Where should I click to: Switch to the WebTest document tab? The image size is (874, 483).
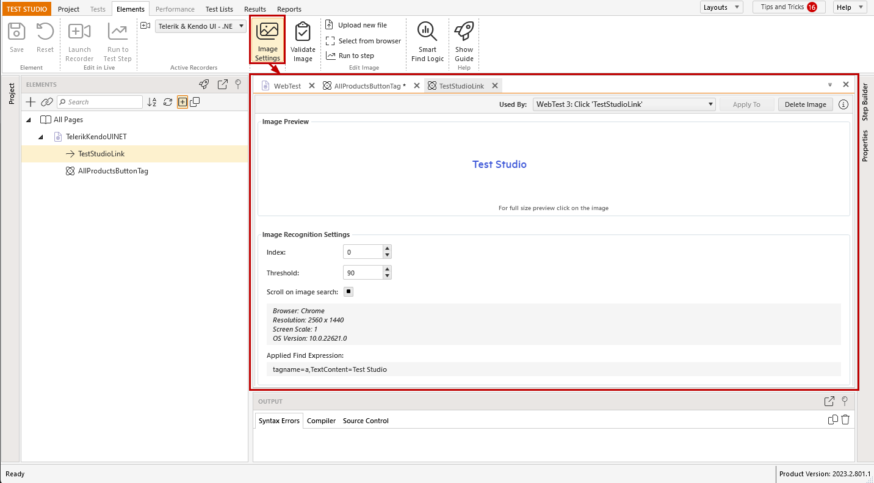click(x=287, y=86)
